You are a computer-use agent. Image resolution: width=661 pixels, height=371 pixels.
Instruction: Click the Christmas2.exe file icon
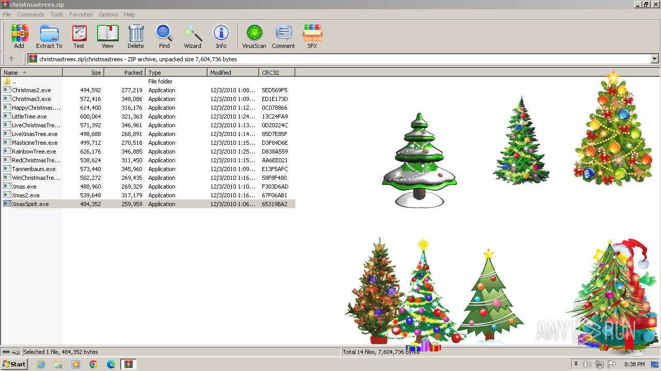tap(7, 90)
